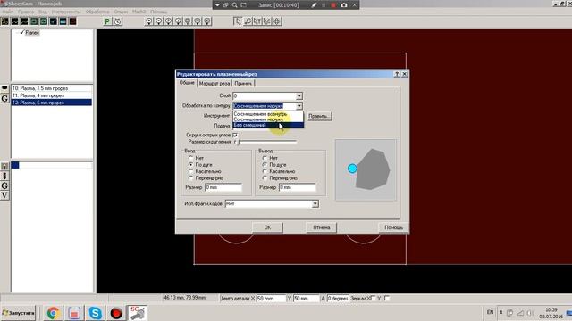Screen dimensions: 572x321
Task: Choose 'Без смещений' from the list
Action: point(268,125)
